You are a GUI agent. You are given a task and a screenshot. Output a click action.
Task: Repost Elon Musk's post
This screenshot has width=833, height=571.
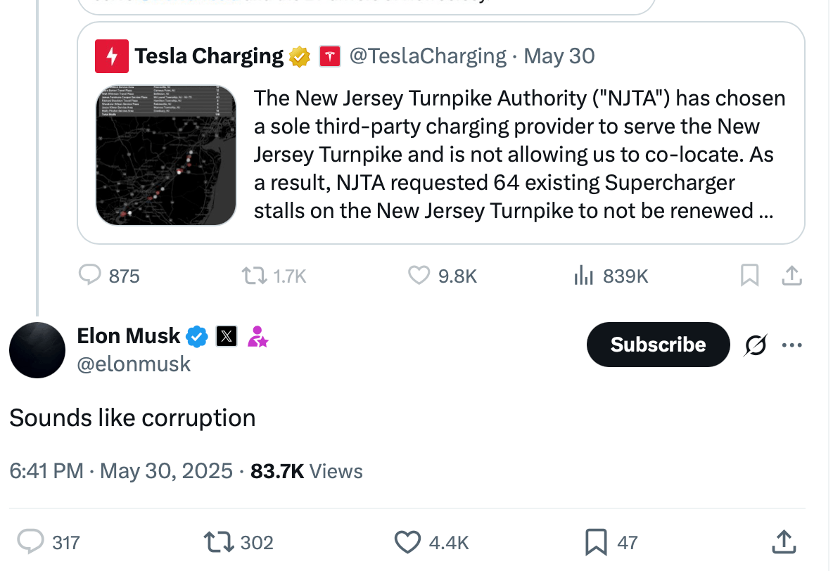coord(217,541)
